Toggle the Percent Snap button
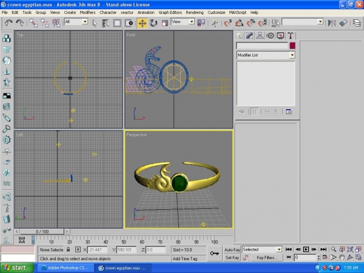The width and height of the screenshot is (364, 273). pos(251,23)
